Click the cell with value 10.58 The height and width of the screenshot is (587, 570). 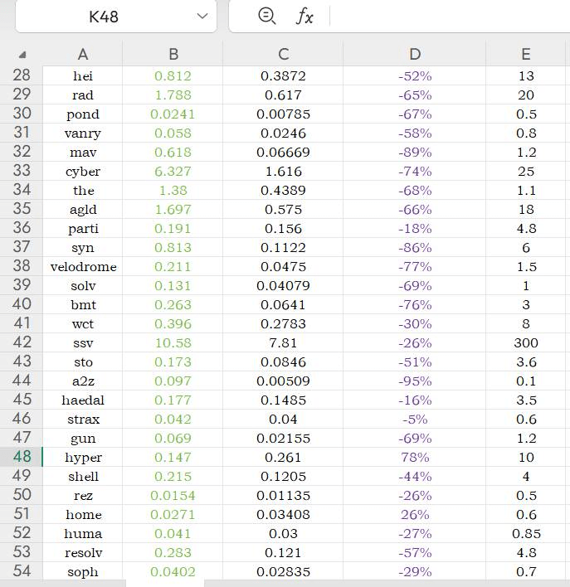[173, 343]
